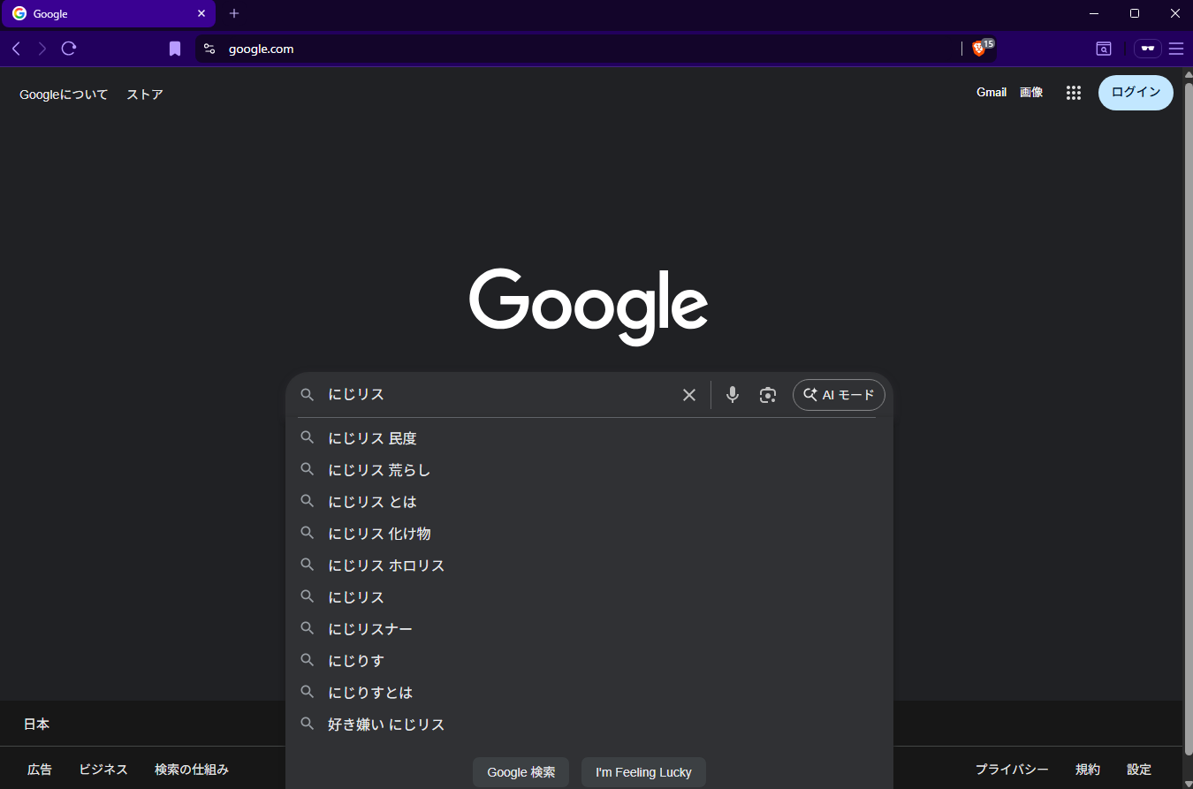1193x789 pixels.
Task: Clear the search text with X icon
Action: (689, 395)
